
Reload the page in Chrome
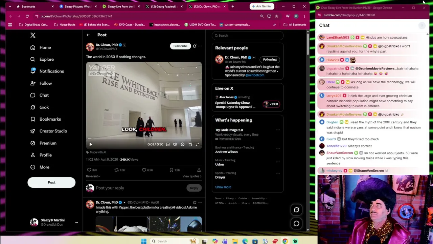click(x=27, y=16)
